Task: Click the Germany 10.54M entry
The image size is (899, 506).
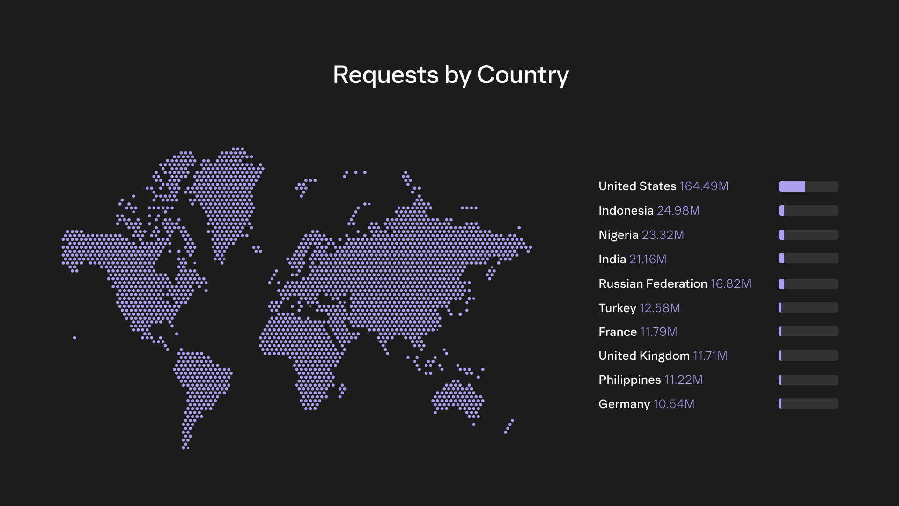Action: (646, 404)
